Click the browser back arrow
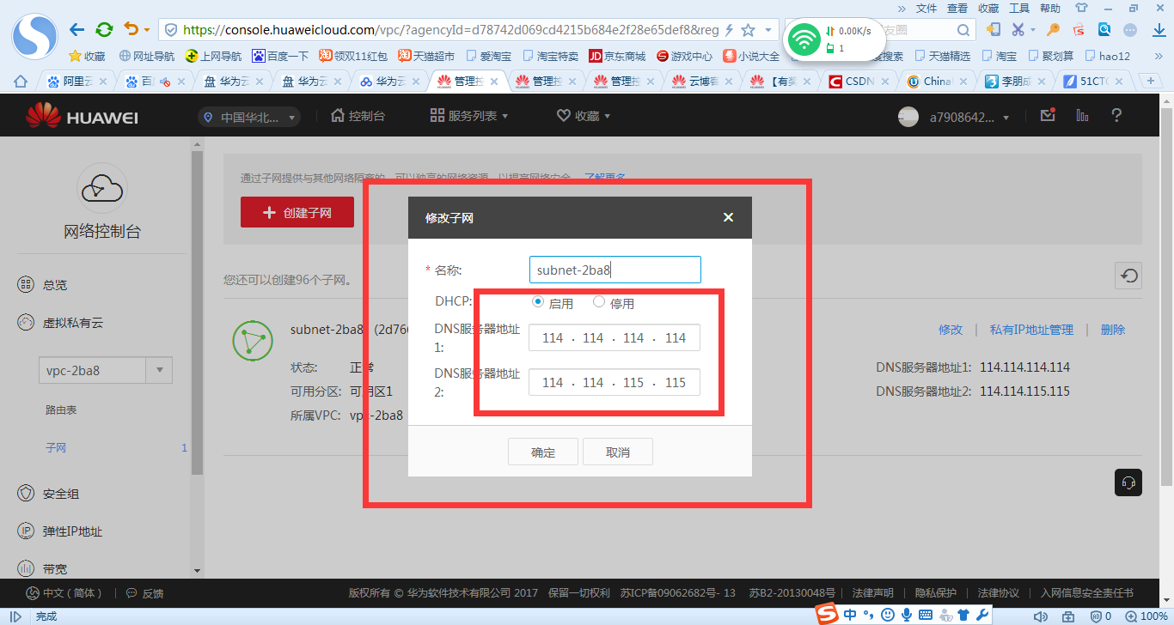The image size is (1174, 625). [77, 30]
